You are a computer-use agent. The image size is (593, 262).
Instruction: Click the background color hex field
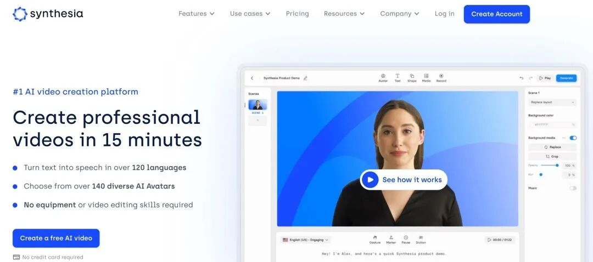coord(552,124)
